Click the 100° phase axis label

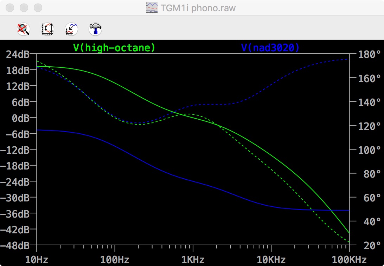370,149
